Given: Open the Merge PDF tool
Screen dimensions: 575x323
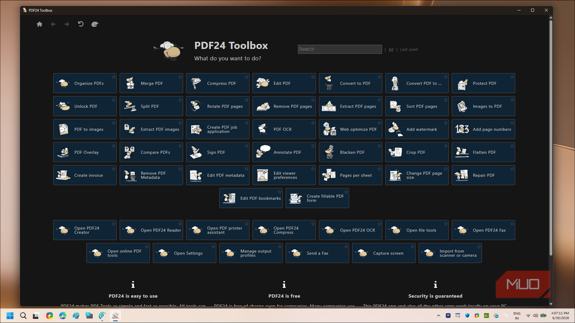Looking at the screenshot, I should 151,83.
